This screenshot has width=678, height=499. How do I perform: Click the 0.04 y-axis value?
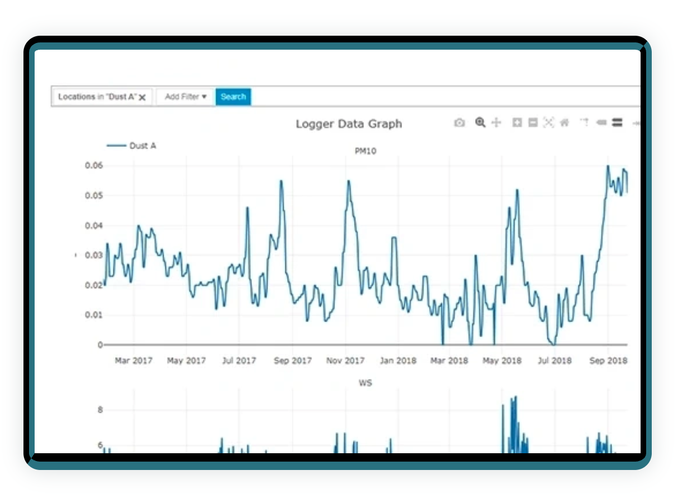pyautogui.click(x=94, y=225)
